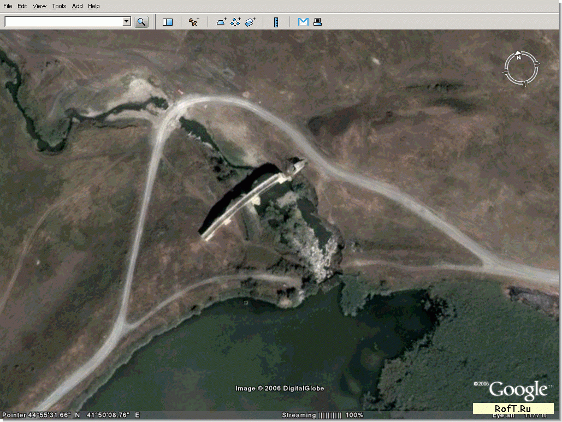Viewport: 562px width, 422px height.
Task: Toggle the sidebar panel visibility
Action: [168, 22]
